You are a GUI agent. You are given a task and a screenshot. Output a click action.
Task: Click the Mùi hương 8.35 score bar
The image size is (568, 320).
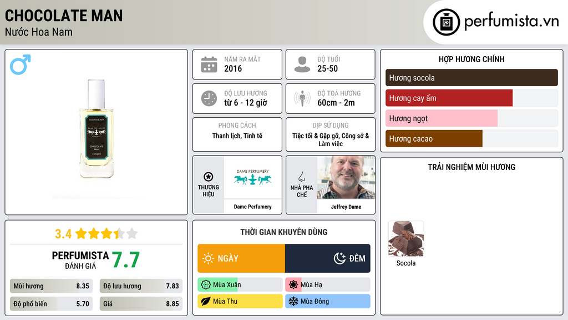[x=52, y=286]
